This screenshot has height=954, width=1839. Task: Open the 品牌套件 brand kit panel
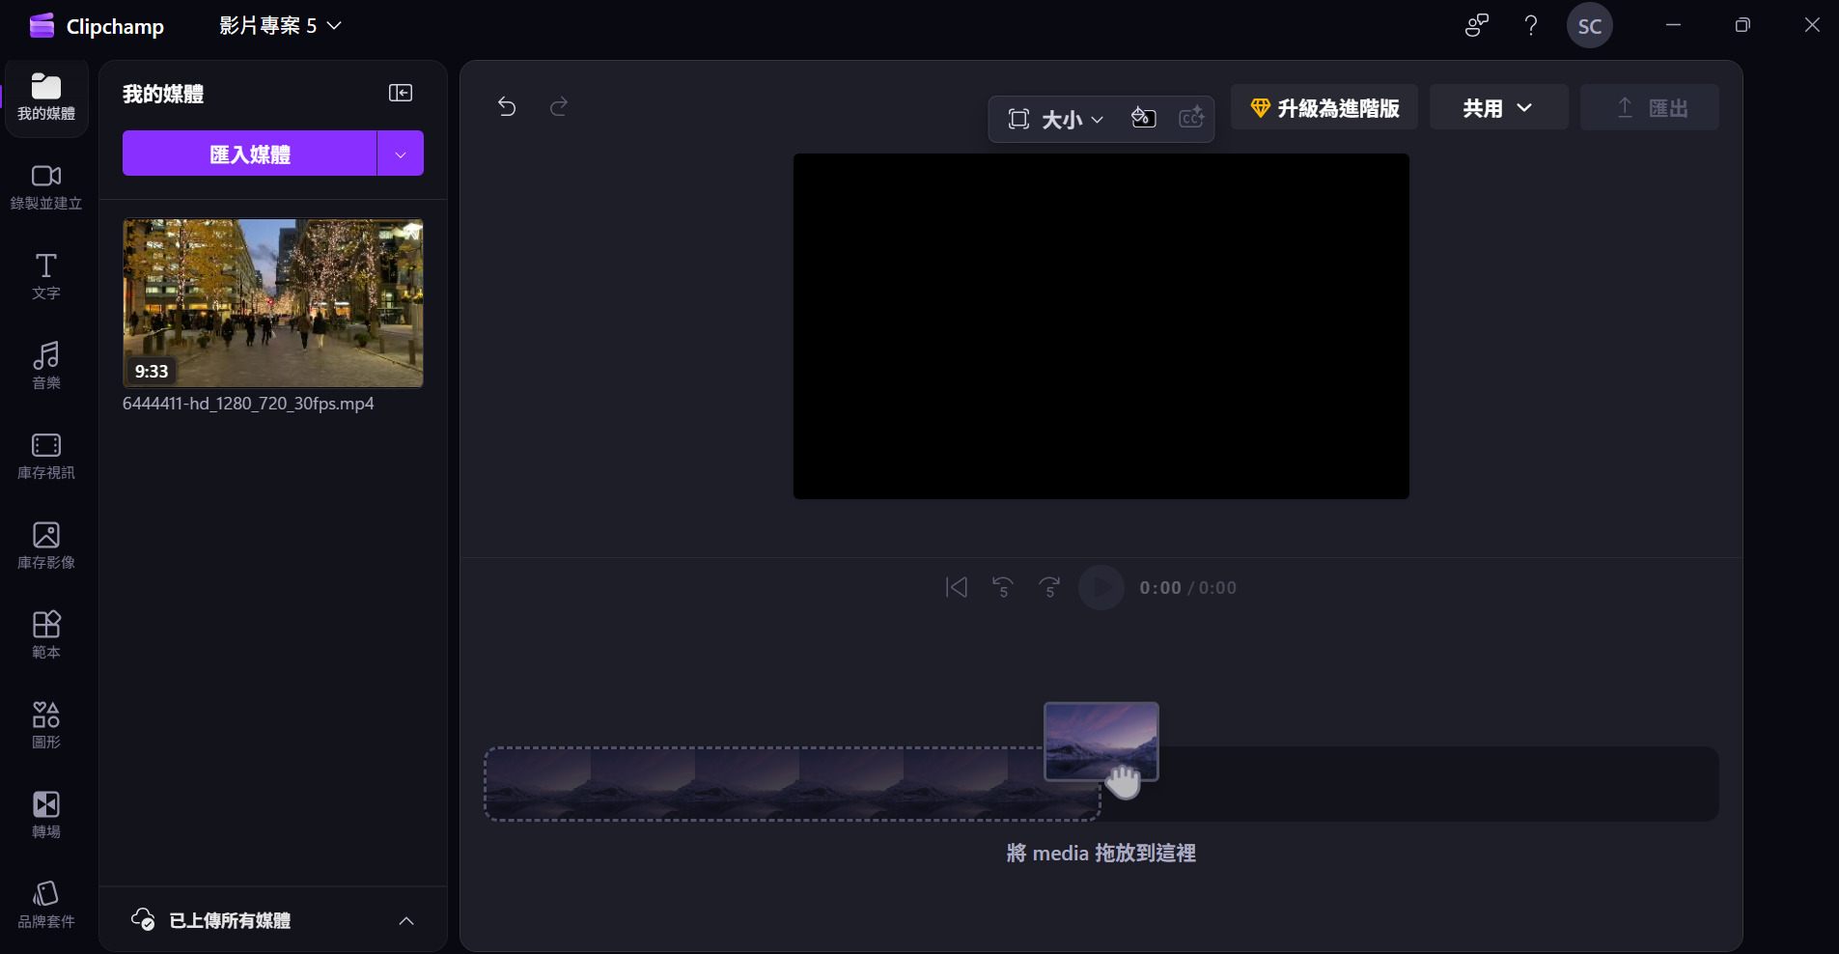44,903
